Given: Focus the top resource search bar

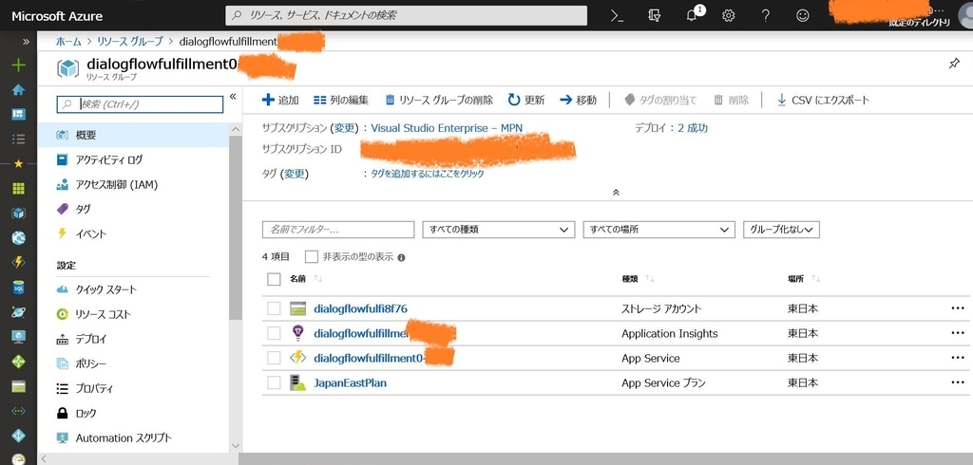Looking at the screenshot, I should [x=406, y=15].
